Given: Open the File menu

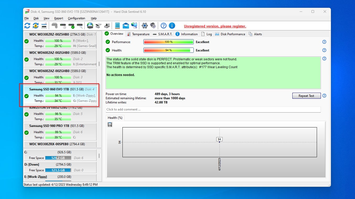Looking at the screenshot, I should coord(26,18).
